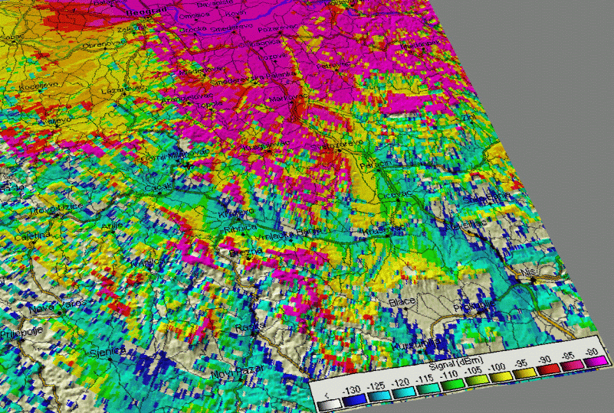614x413 pixels.
Task: Click the 'Nis' city label
Action: 527,272
